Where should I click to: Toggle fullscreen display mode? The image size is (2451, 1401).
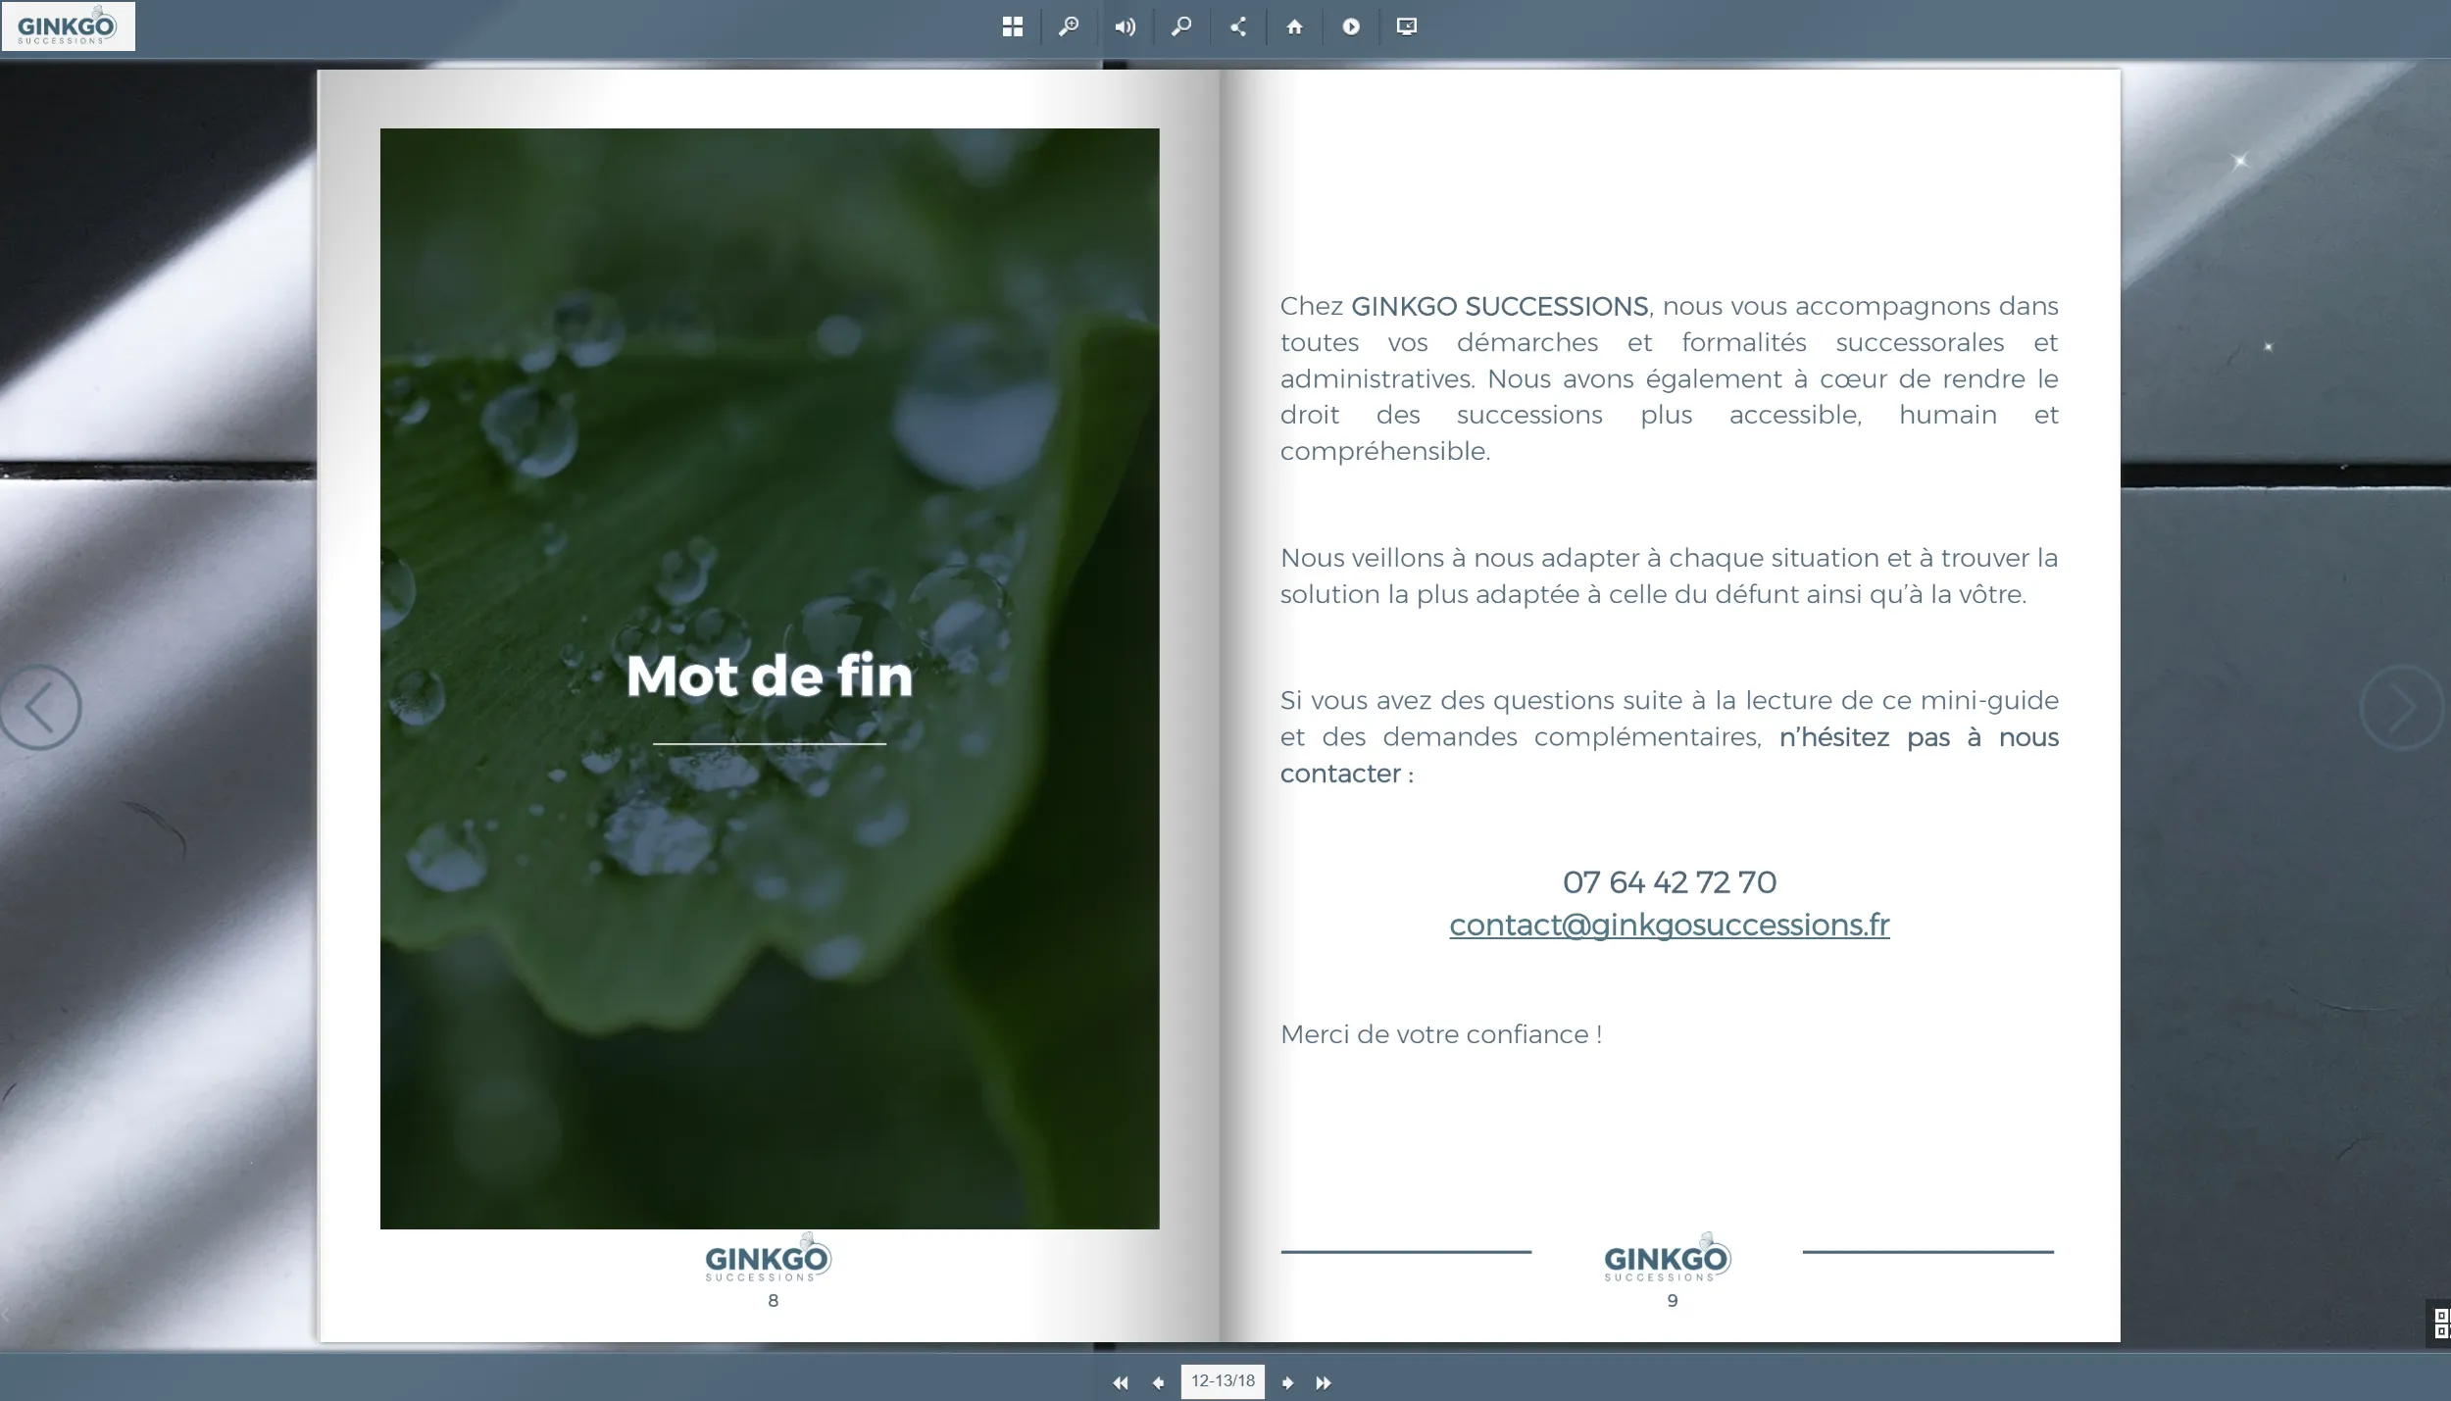pyautogui.click(x=1407, y=26)
